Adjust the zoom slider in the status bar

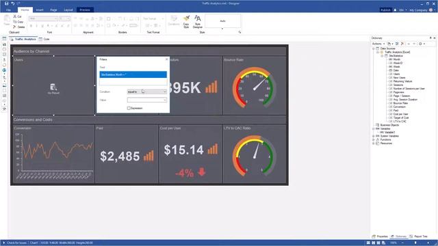click(x=415, y=243)
